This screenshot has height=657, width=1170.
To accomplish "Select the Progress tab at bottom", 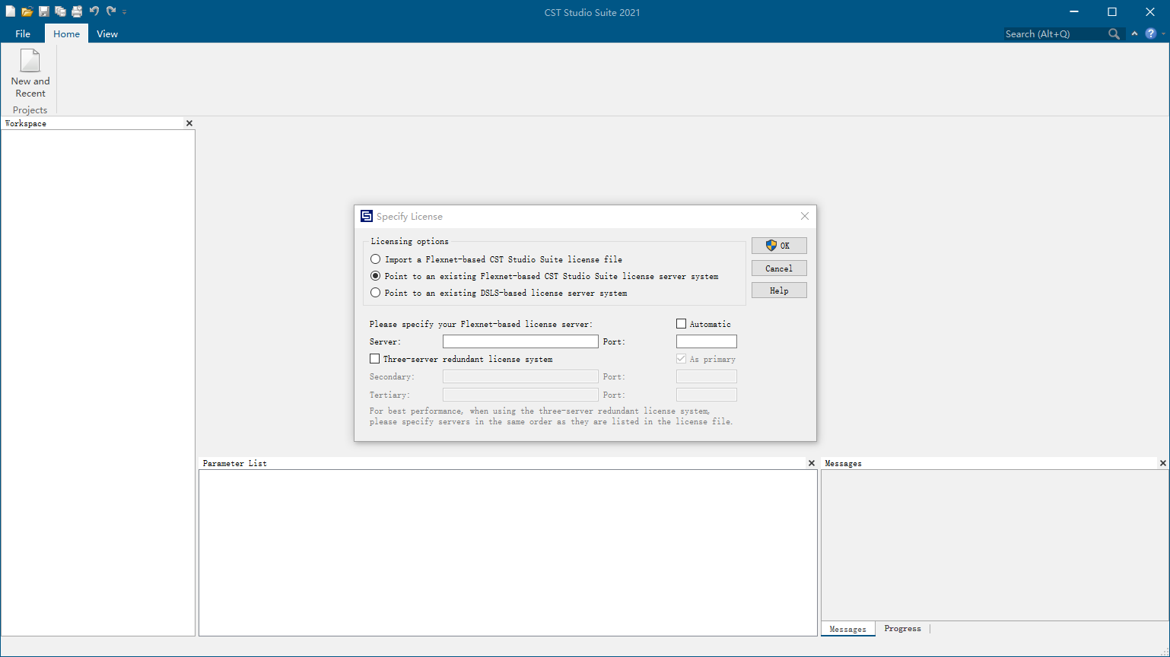I will pyautogui.click(x=902, y=629).
